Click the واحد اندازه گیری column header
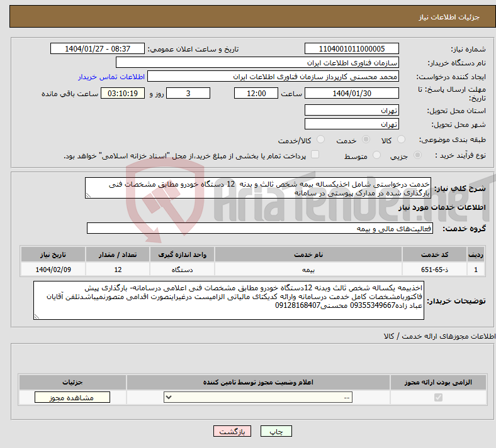This screenshot has width=496, height=448. coord(182,254)
